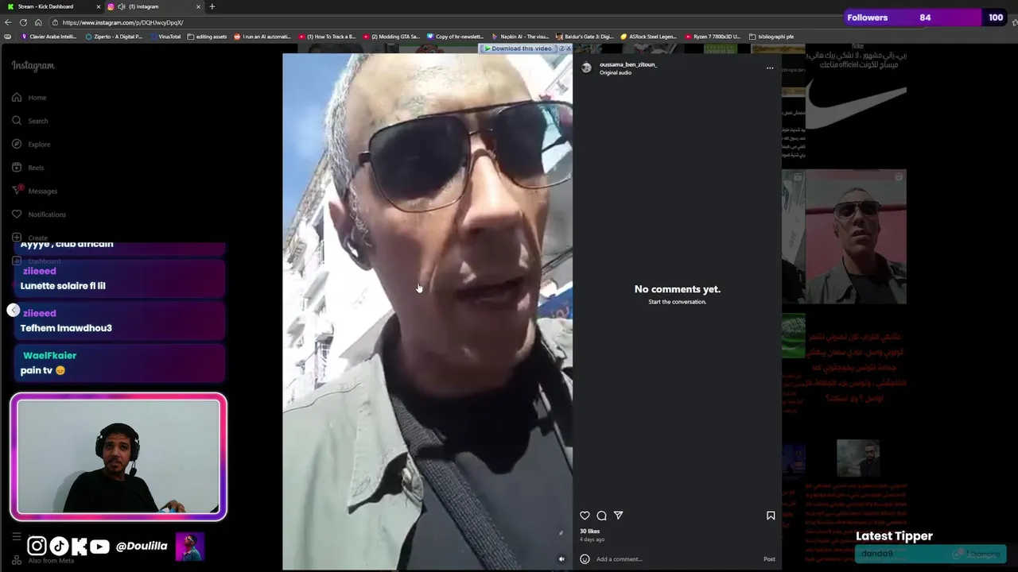
Task: Click the comment bubble icon
Action: click(601, 516)
